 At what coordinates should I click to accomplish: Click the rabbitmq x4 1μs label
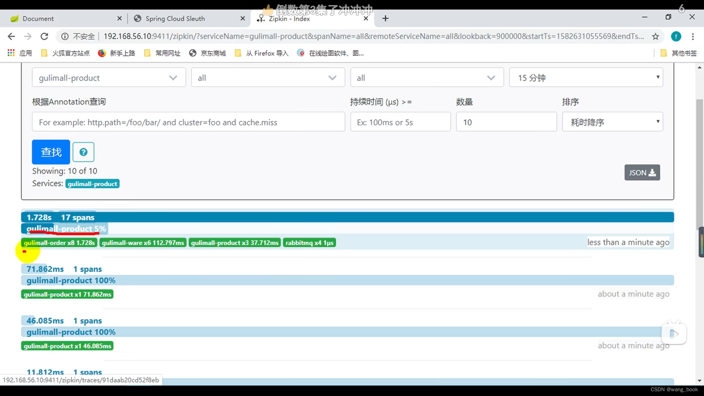[309, 243]
